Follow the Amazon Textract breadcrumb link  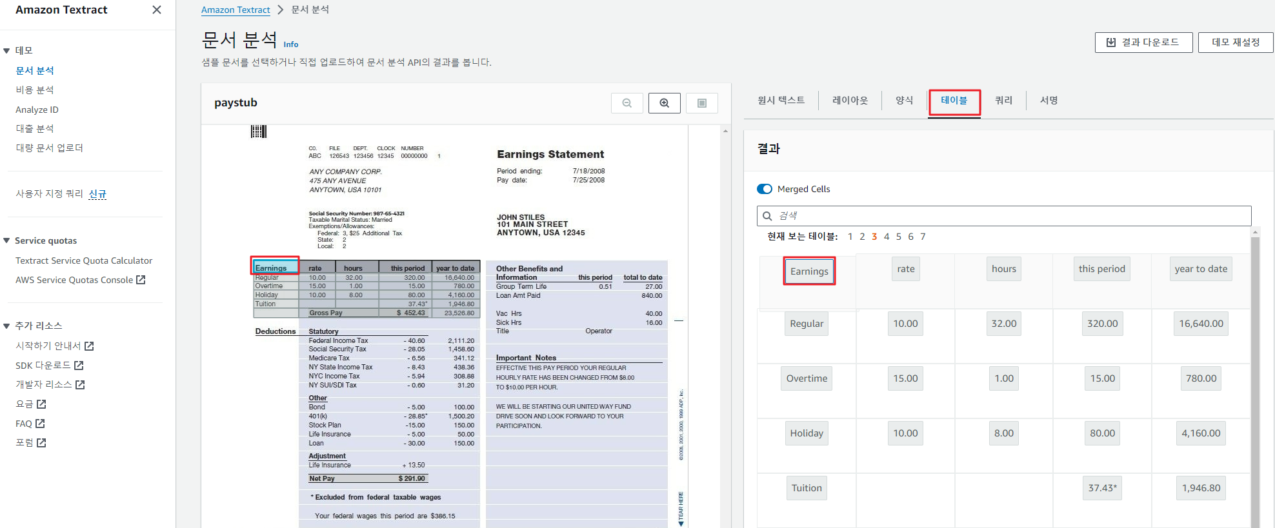tap(236, 10)
